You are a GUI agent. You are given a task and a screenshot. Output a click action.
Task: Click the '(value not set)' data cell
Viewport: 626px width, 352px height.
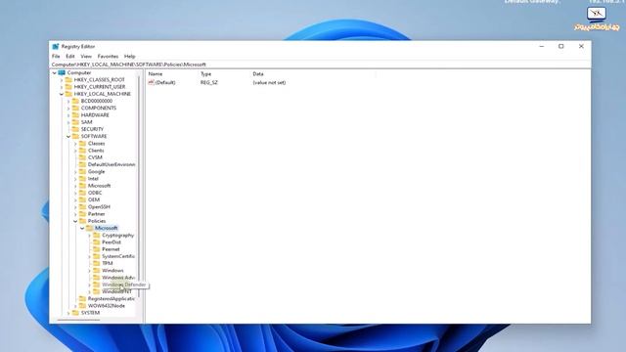tap(269, 82)
